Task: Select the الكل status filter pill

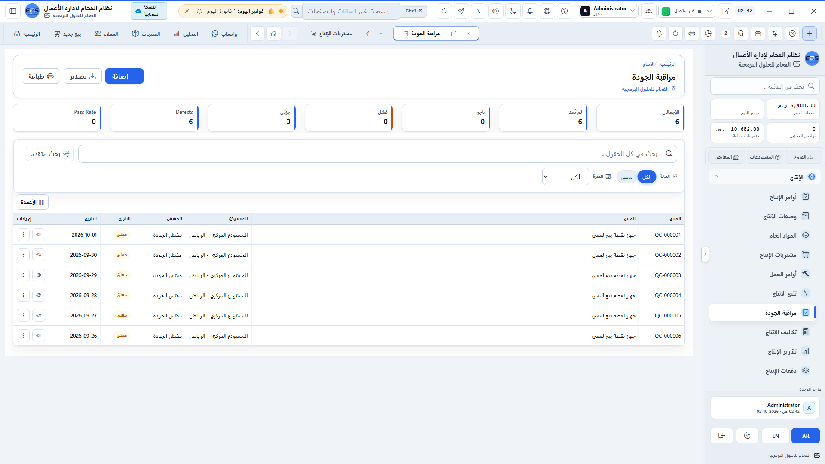Action: pyautogui.click(x=647, y=177)
